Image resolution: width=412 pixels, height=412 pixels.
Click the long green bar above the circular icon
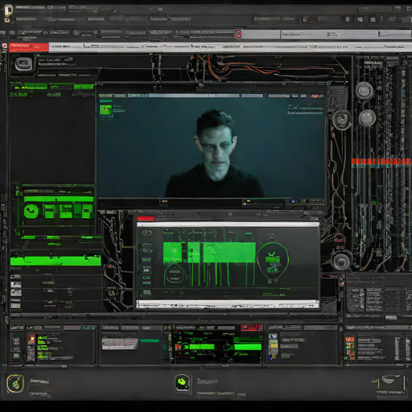[x=59, y=199]
